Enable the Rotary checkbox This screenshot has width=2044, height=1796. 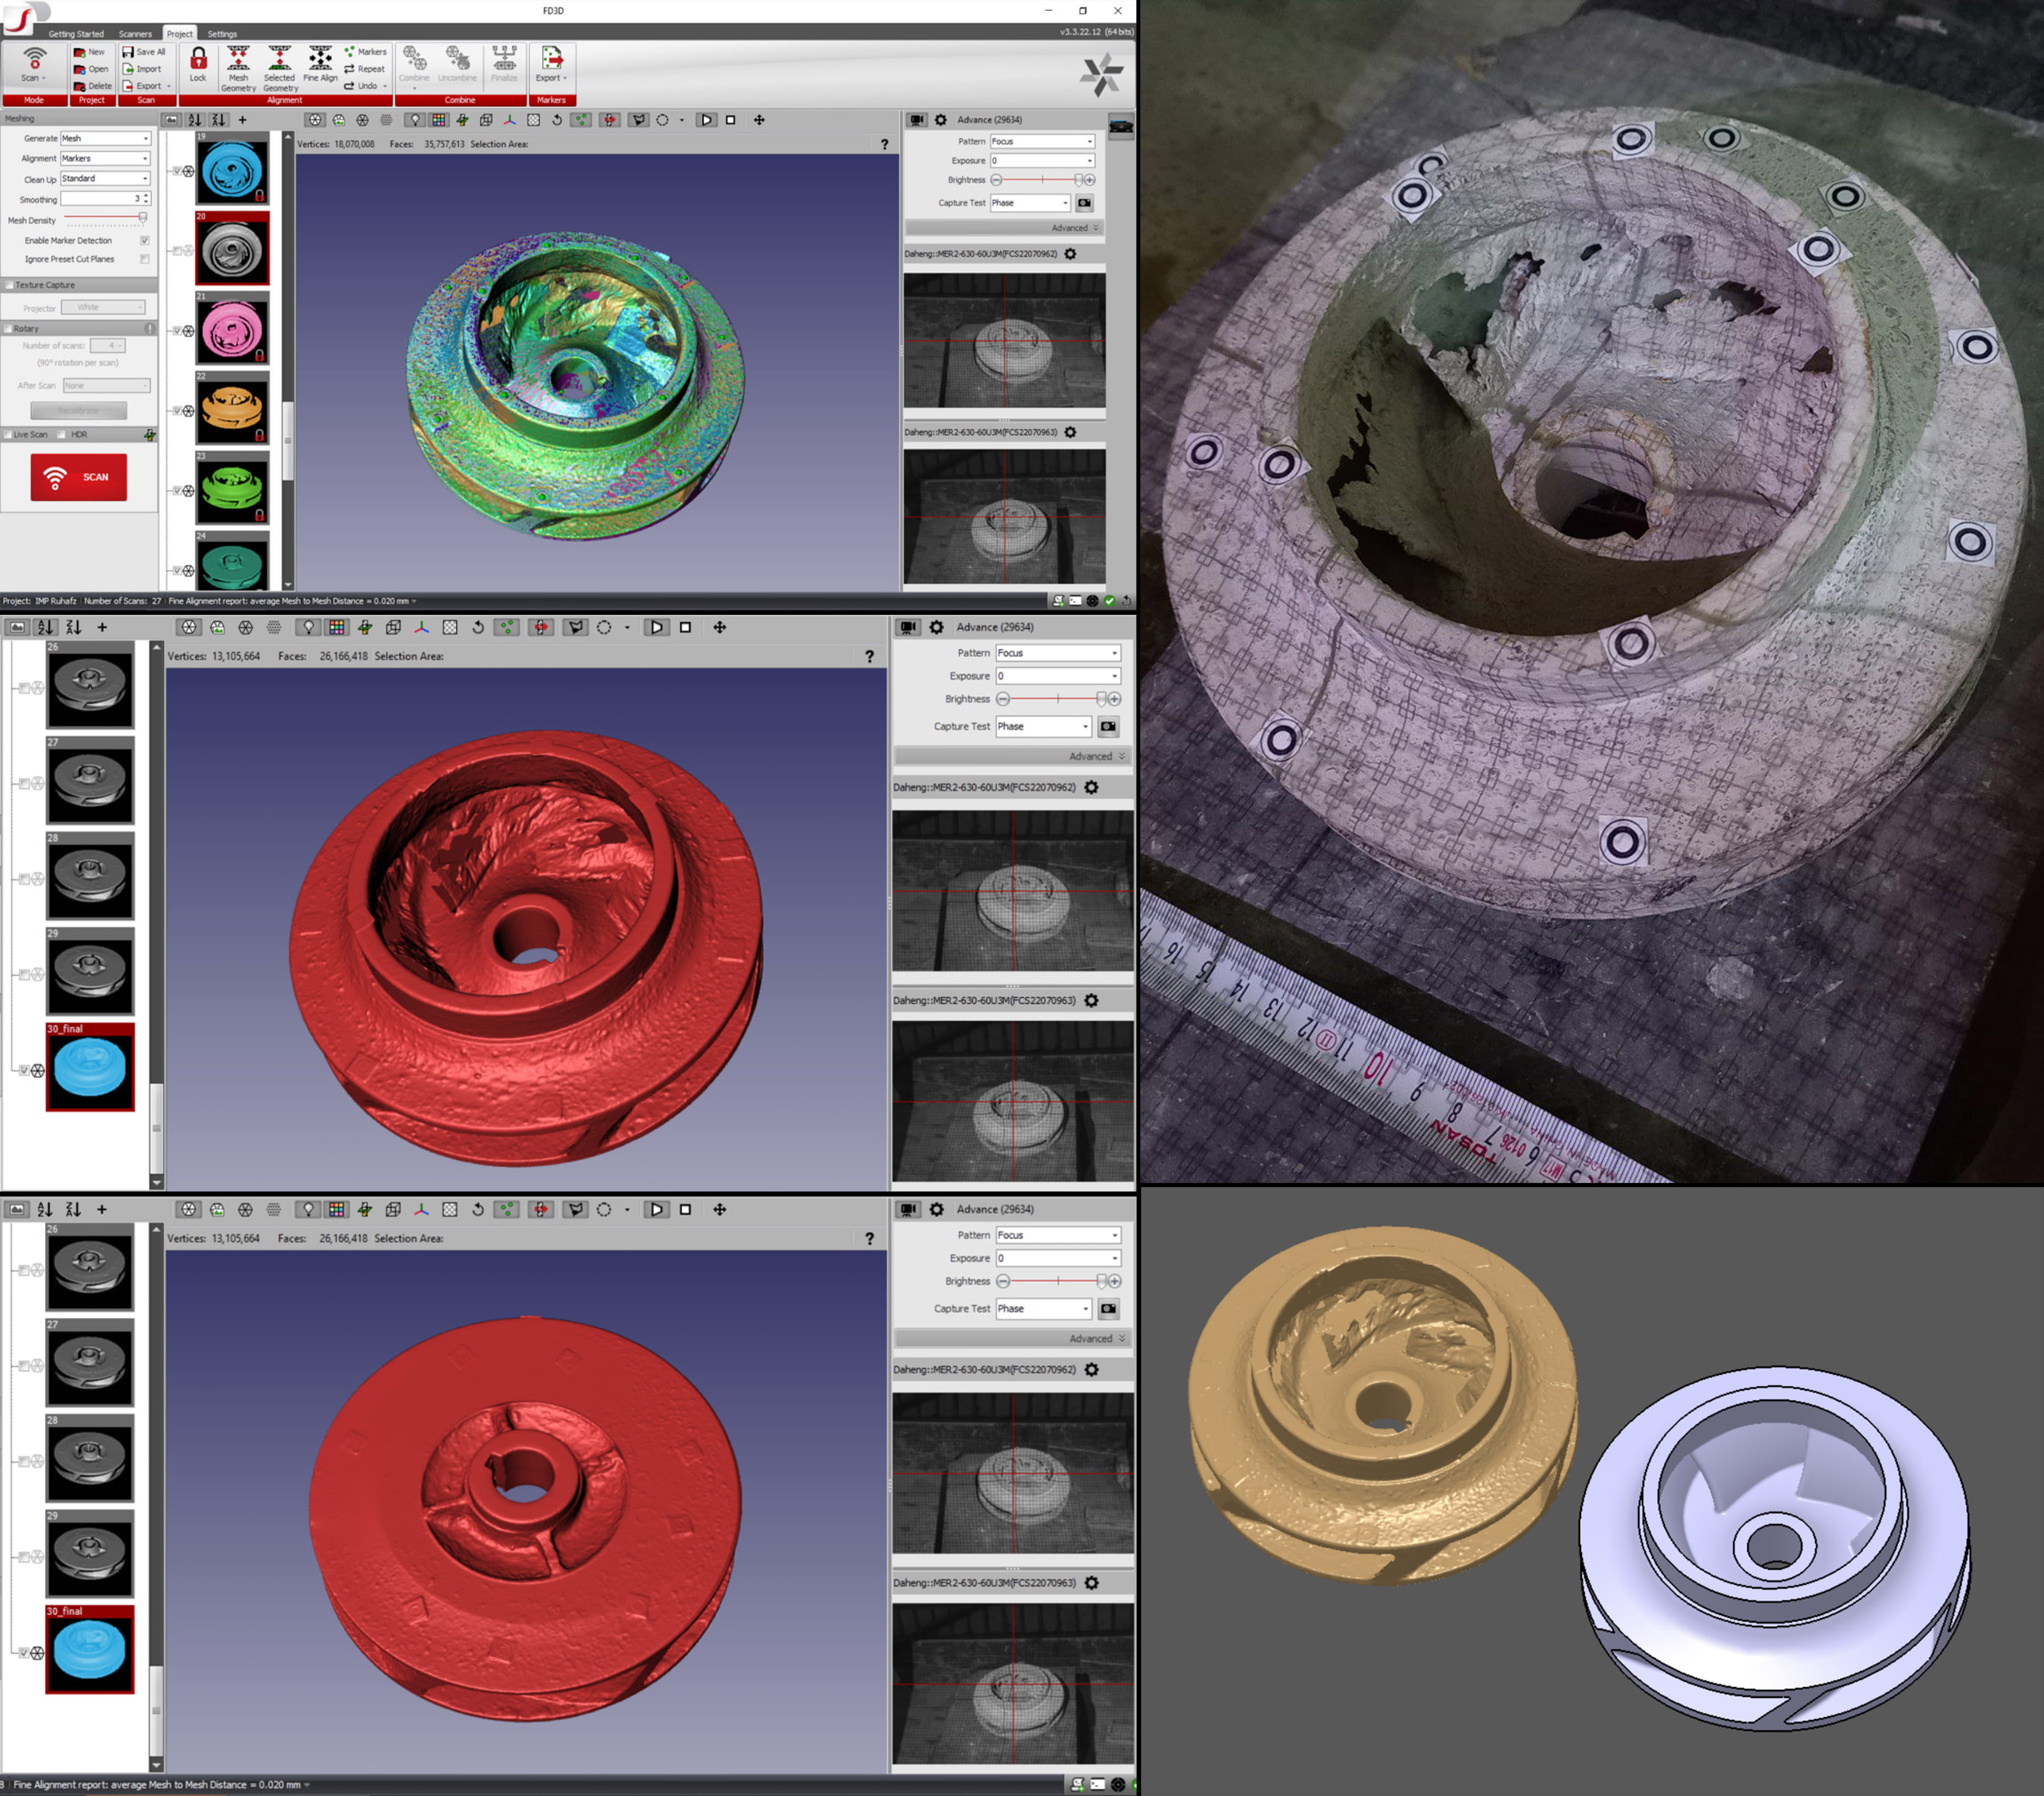(8, 329)
